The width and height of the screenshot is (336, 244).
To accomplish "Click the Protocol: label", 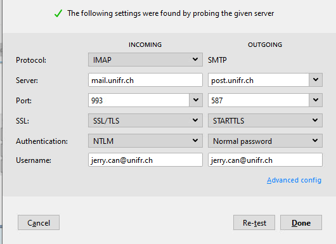I will click(31, 60).
